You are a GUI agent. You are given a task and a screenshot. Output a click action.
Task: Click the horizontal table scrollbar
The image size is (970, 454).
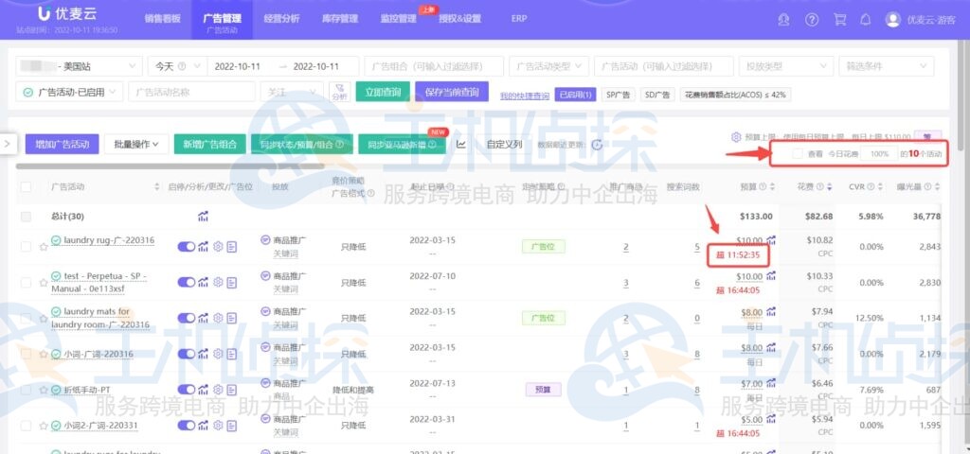pos(171,166)
